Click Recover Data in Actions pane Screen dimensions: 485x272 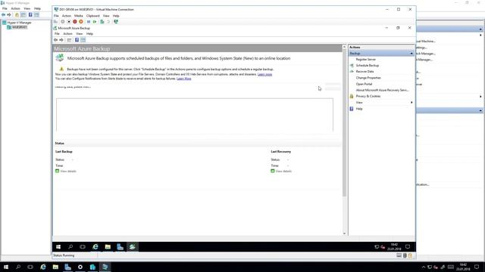[x=365, y=72]
